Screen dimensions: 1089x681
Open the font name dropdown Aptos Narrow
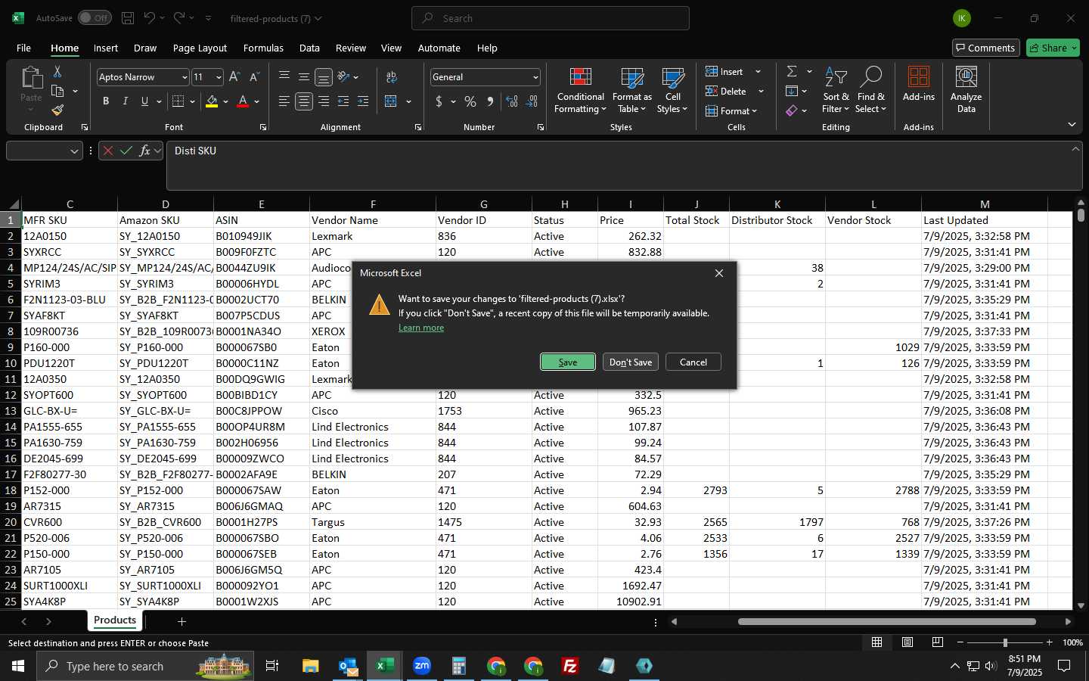(x=184, y=77)
